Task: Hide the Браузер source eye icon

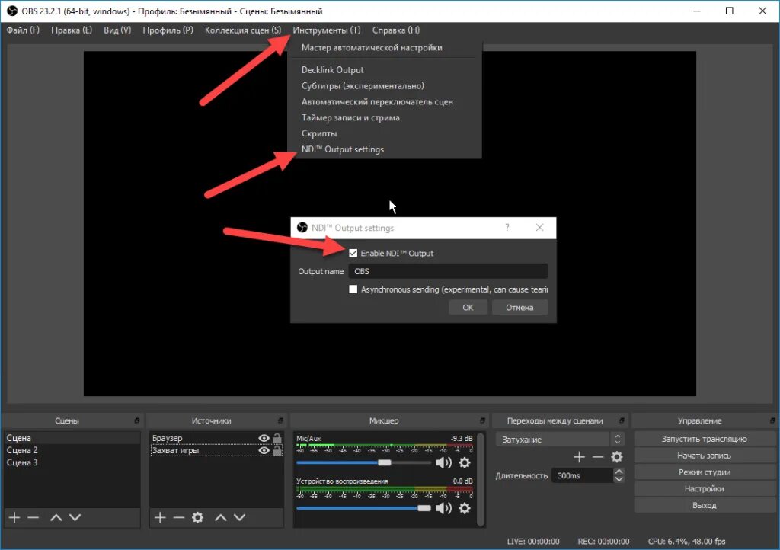Action: tap(264, 438)
